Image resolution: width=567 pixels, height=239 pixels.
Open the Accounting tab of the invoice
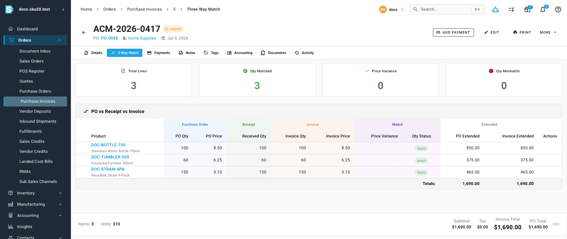point(240,53)
